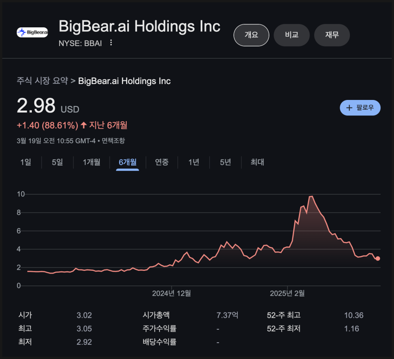The height and width of the screenshot is (359, 394).
Task: Show the 연중 year-to-date range
Action: [x=162, y=162]
